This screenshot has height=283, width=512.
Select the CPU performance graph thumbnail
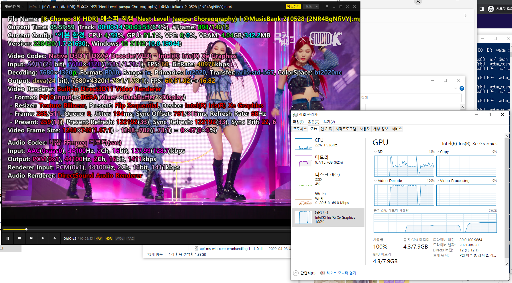(303, 144)
